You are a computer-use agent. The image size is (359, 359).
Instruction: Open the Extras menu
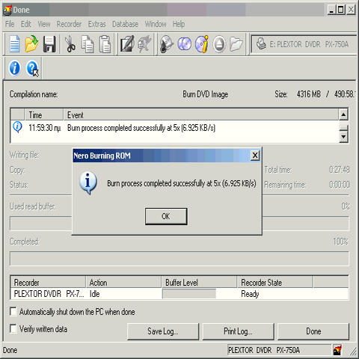click(x=96, y=24)
